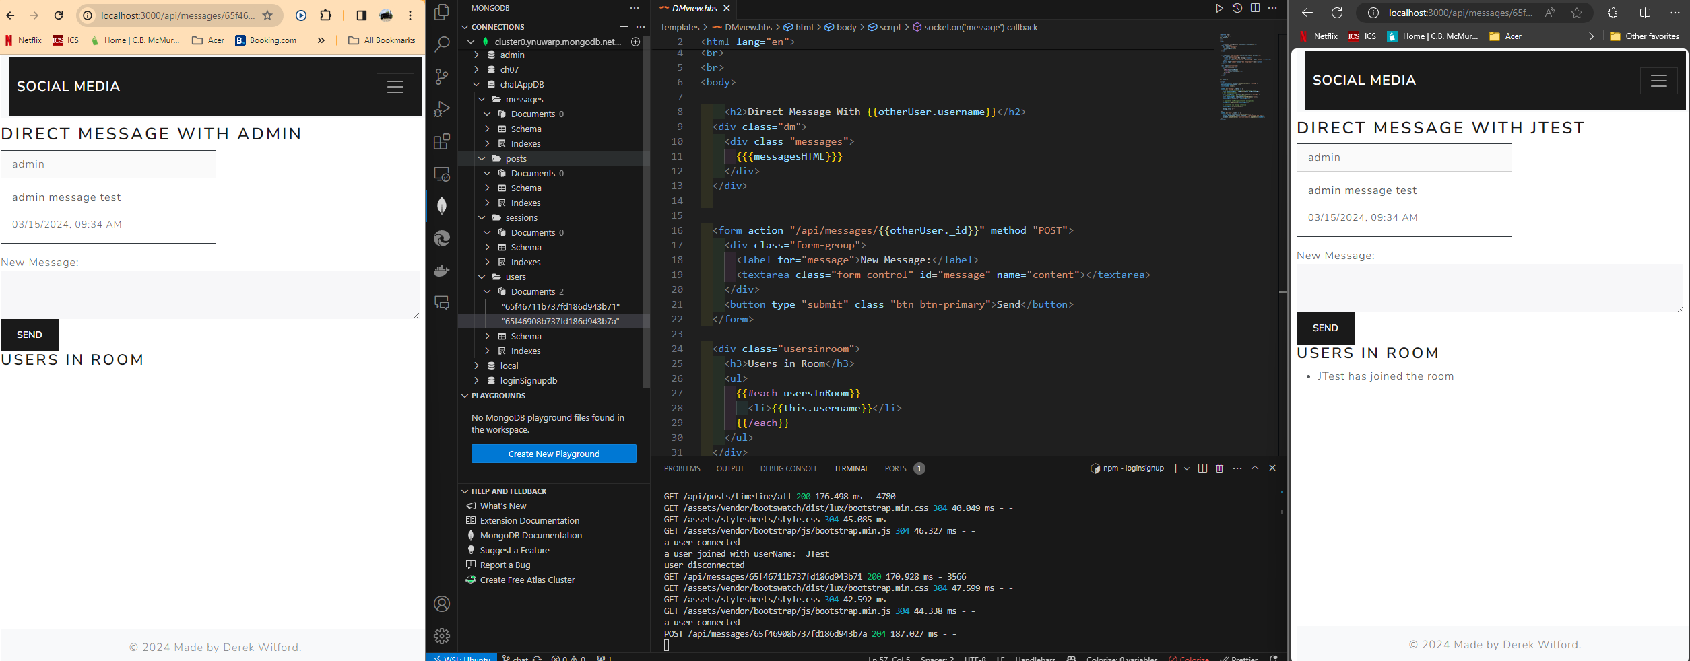
Task: Switch to the PORTS panel tab
Action: click(896, 468)
